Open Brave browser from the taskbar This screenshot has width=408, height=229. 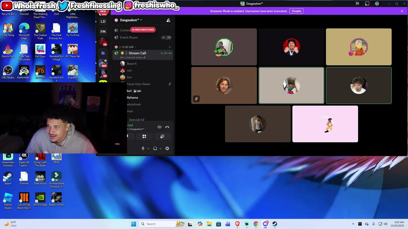(237, 224)
